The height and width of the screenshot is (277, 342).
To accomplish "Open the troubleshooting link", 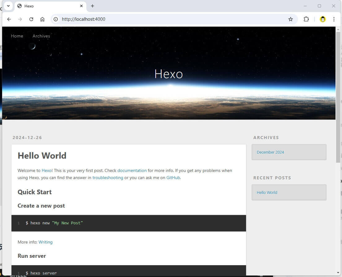I will click(108, 178).
